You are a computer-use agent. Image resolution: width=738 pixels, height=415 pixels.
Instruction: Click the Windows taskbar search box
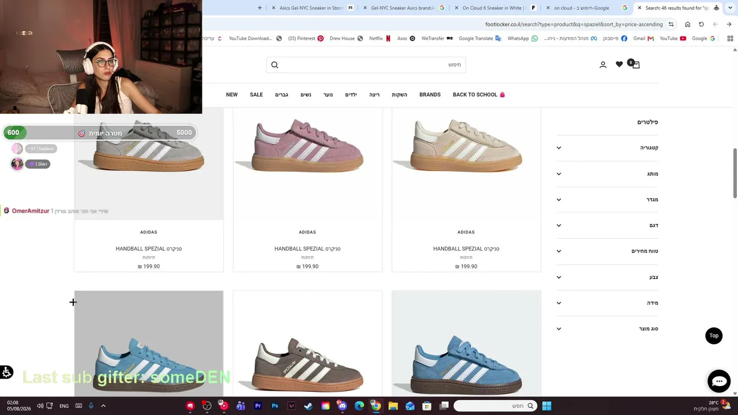(x=494, y=406)
